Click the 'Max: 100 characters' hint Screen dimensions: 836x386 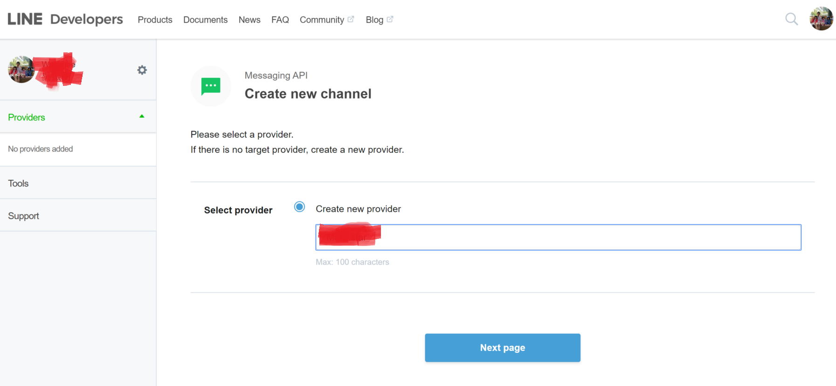click(352, 262)
